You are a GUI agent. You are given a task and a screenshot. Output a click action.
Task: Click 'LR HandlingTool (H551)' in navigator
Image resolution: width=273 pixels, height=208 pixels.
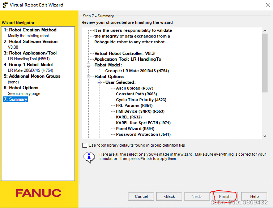(x=29, y=59)
